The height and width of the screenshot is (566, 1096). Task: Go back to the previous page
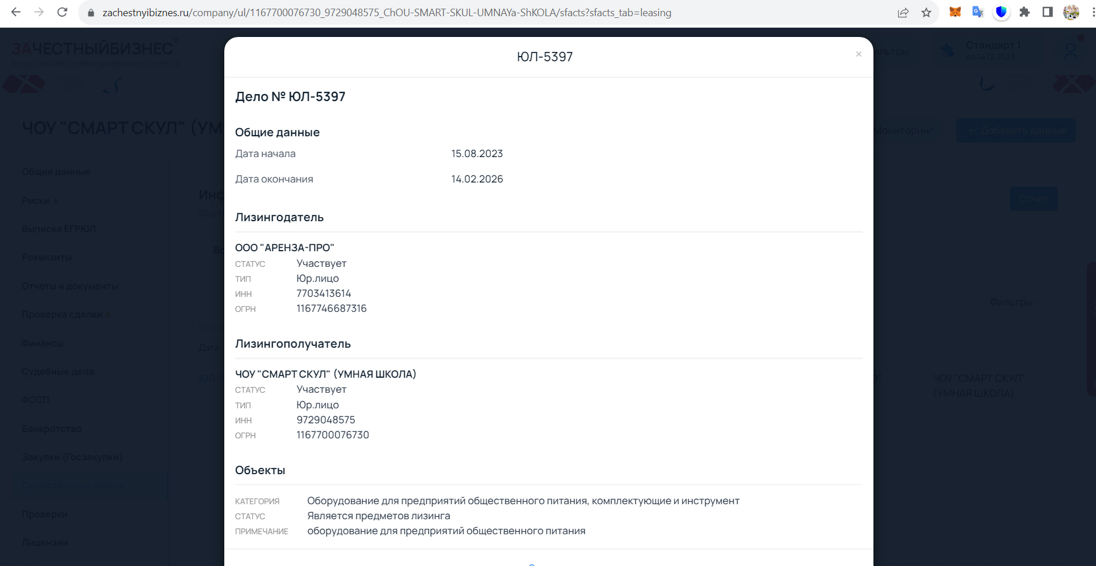16,12
